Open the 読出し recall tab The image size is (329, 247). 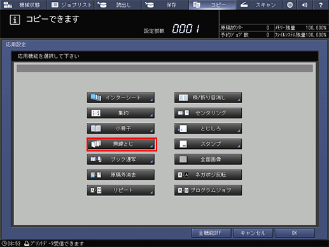pyautogui.click(x=118, y=4)
